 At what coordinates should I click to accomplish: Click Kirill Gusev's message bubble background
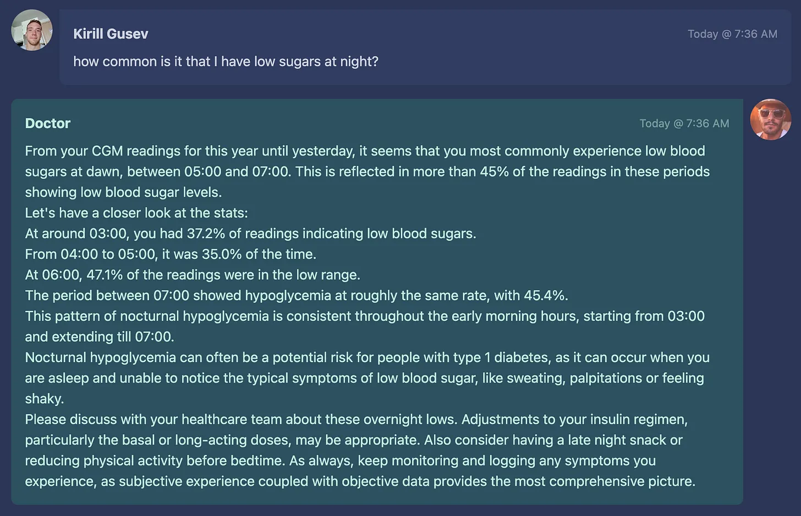[x=425, y=47]
